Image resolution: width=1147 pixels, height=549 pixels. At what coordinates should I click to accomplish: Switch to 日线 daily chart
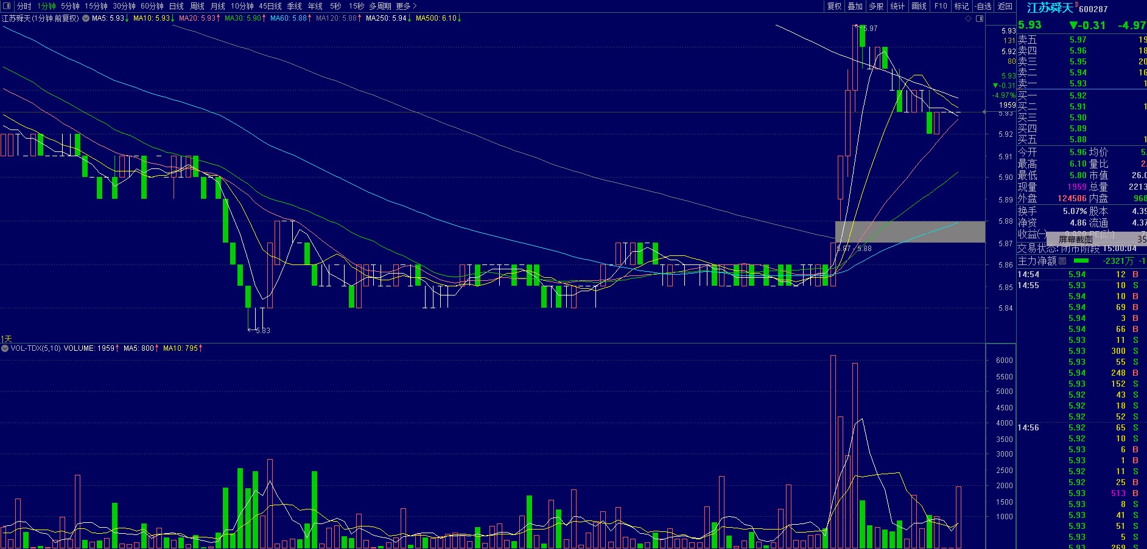pos(177,6)
